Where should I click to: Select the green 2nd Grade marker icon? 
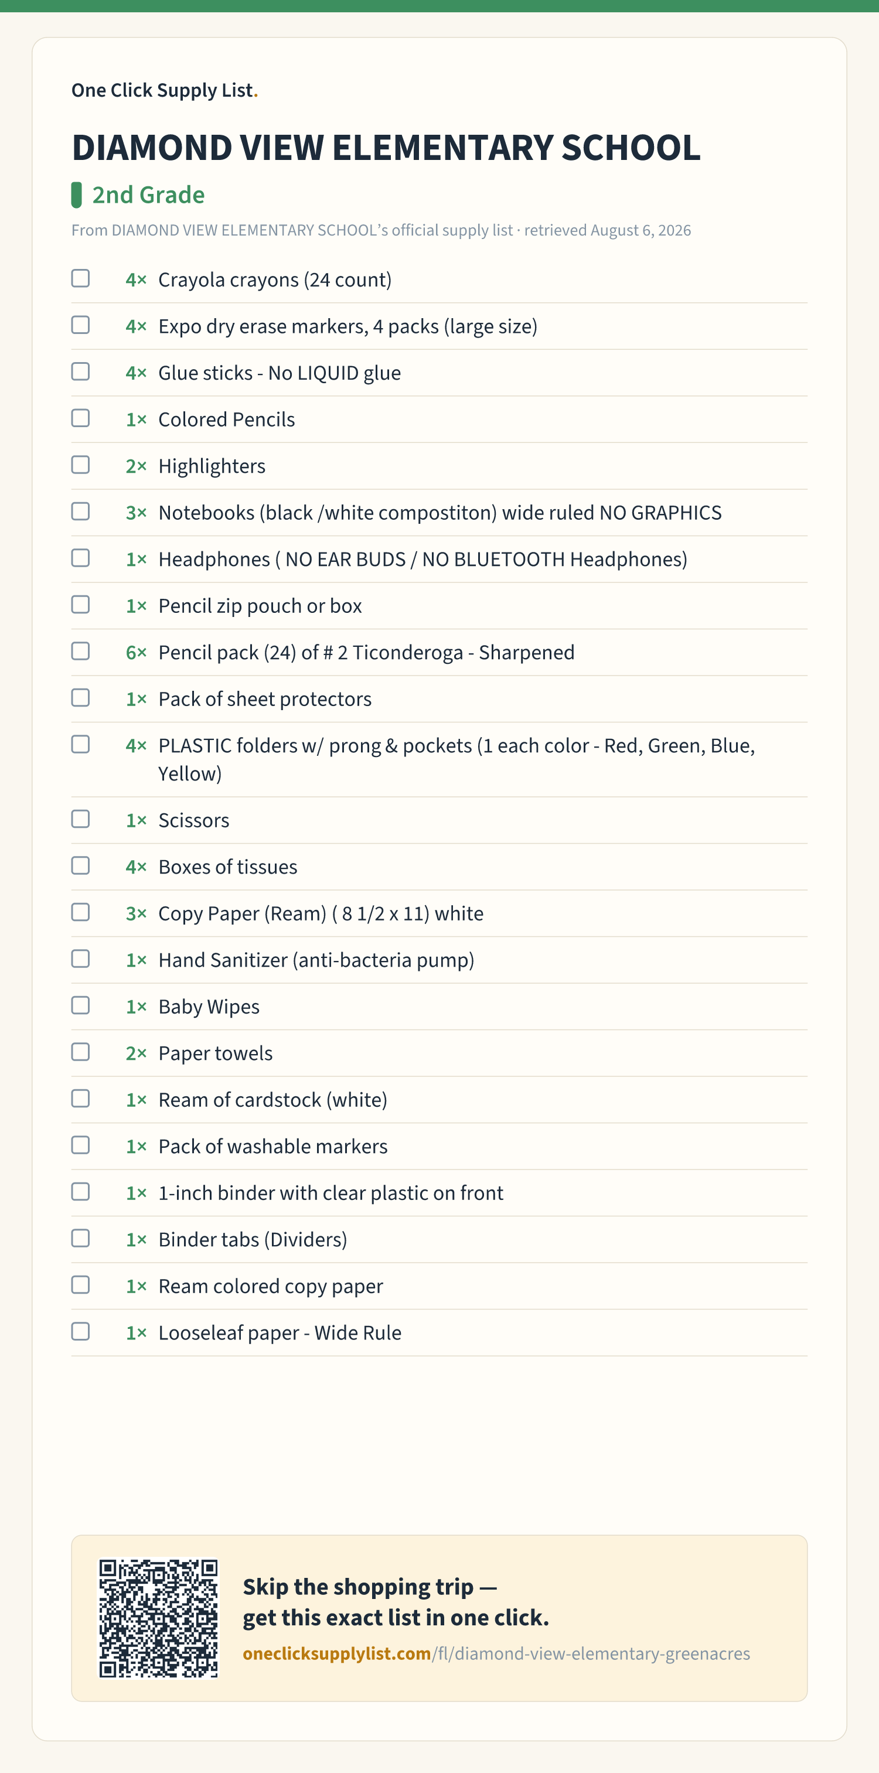[76, 195]
